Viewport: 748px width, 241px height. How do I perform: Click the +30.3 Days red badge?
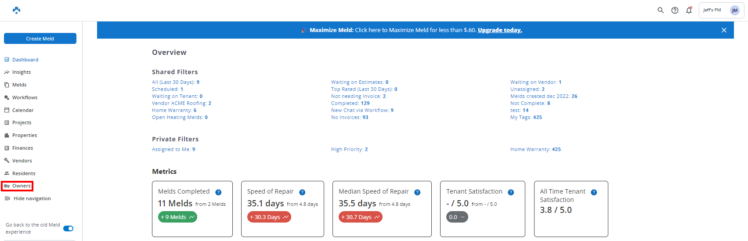tap(269, 217)
